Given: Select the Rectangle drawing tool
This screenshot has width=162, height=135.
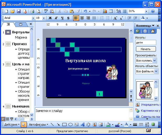Looking at the screenshot, I should click(64, 125).
